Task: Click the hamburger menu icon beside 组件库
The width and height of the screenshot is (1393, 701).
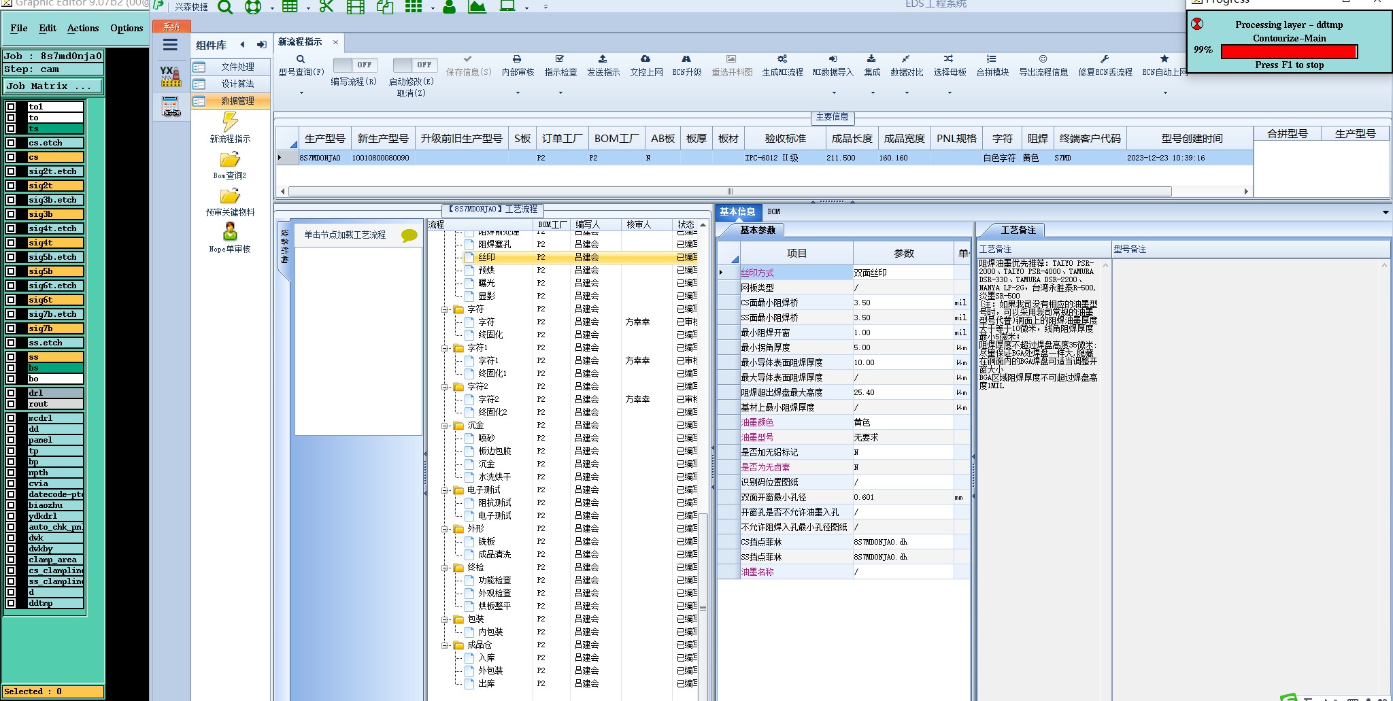Action: pos(170,45)
